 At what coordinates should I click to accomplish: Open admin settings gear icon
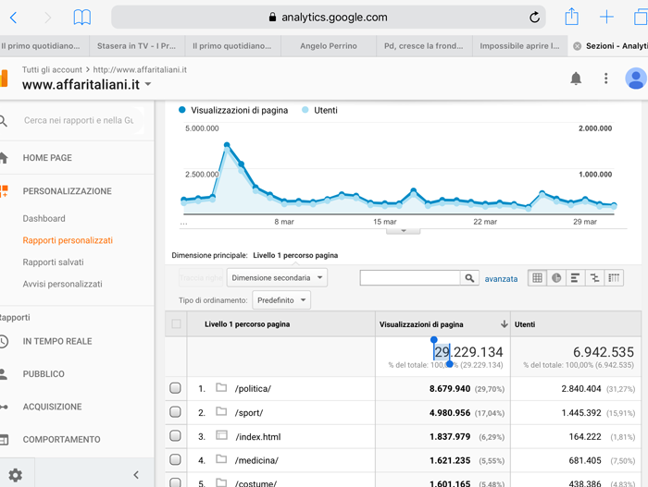pyautogui.click(x=16, y=475)
